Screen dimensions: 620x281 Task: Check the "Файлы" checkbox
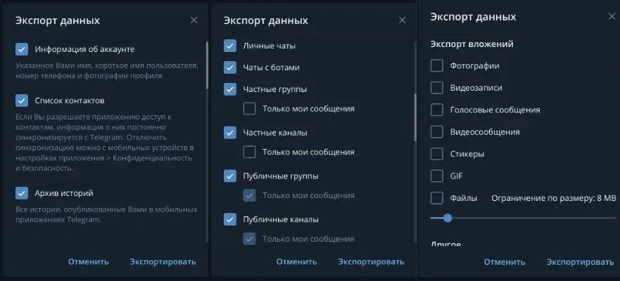437,198
